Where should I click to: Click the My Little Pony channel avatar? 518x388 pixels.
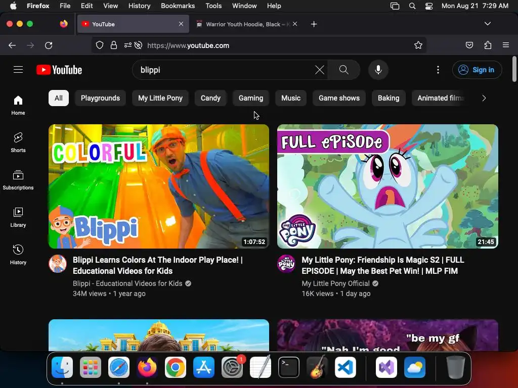pos(286,264)
